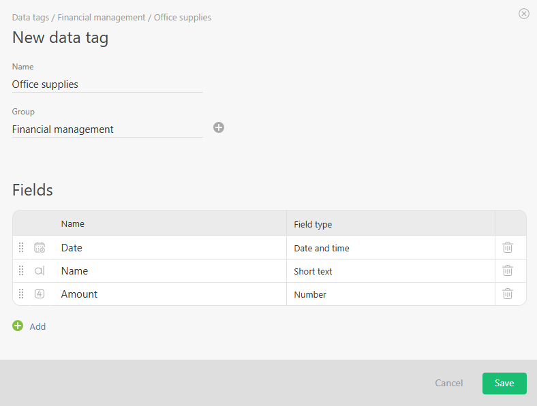
Task: Open the Number field type selector
Action: point(390,295)
